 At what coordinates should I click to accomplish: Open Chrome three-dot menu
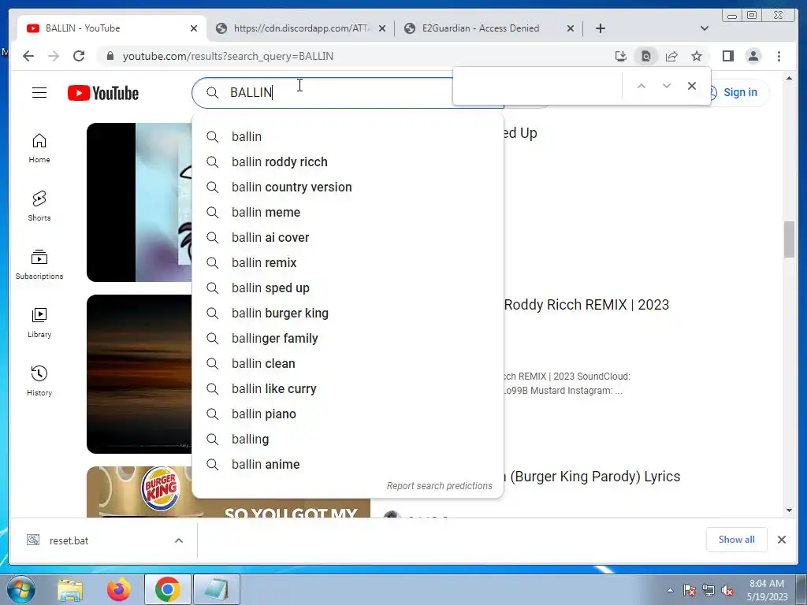[x=779, y=56]
